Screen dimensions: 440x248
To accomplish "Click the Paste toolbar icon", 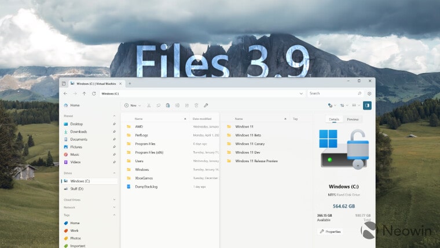I will tap(168, 105).
